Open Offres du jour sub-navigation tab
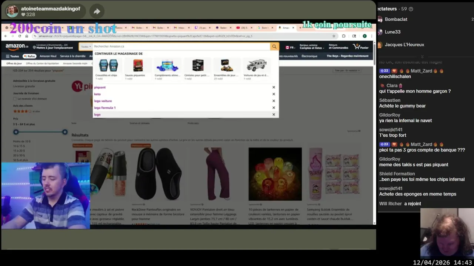Image resolution: width=474 pixels, height=266 pixels. pyautogui.click(x=14, y=64)
